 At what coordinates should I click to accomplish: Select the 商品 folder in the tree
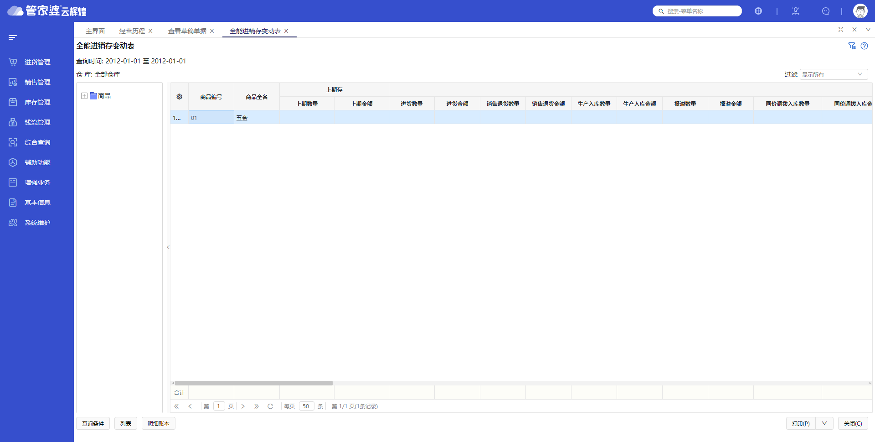coord(101,96)
